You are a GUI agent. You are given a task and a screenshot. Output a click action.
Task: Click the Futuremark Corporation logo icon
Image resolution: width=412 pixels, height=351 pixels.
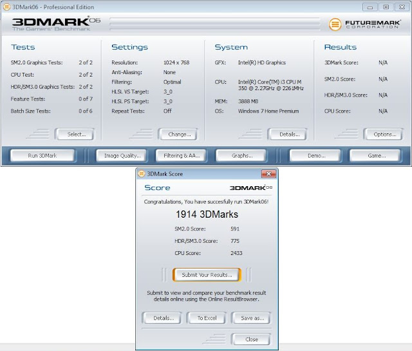point(335,24)
